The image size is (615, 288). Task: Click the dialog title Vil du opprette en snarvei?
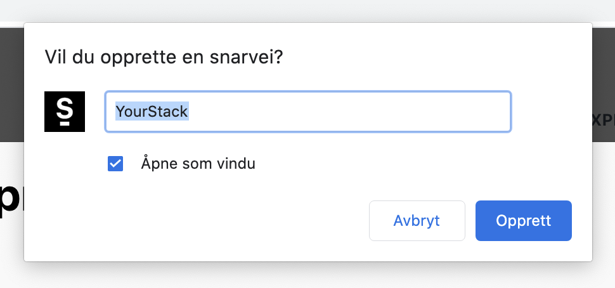click(164, 57)
